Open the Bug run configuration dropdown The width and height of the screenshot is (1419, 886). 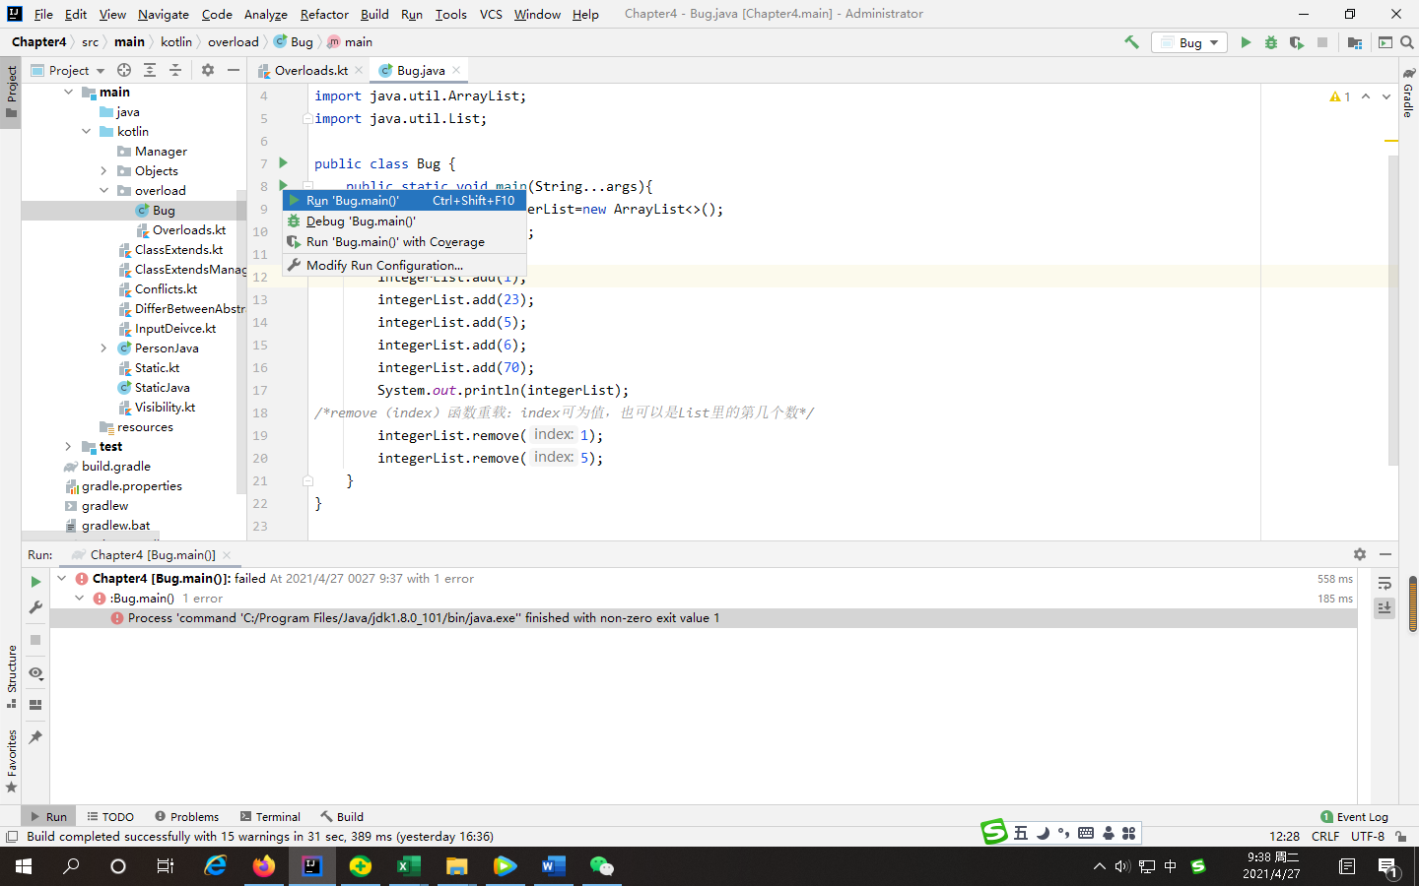coord(1190,42)
